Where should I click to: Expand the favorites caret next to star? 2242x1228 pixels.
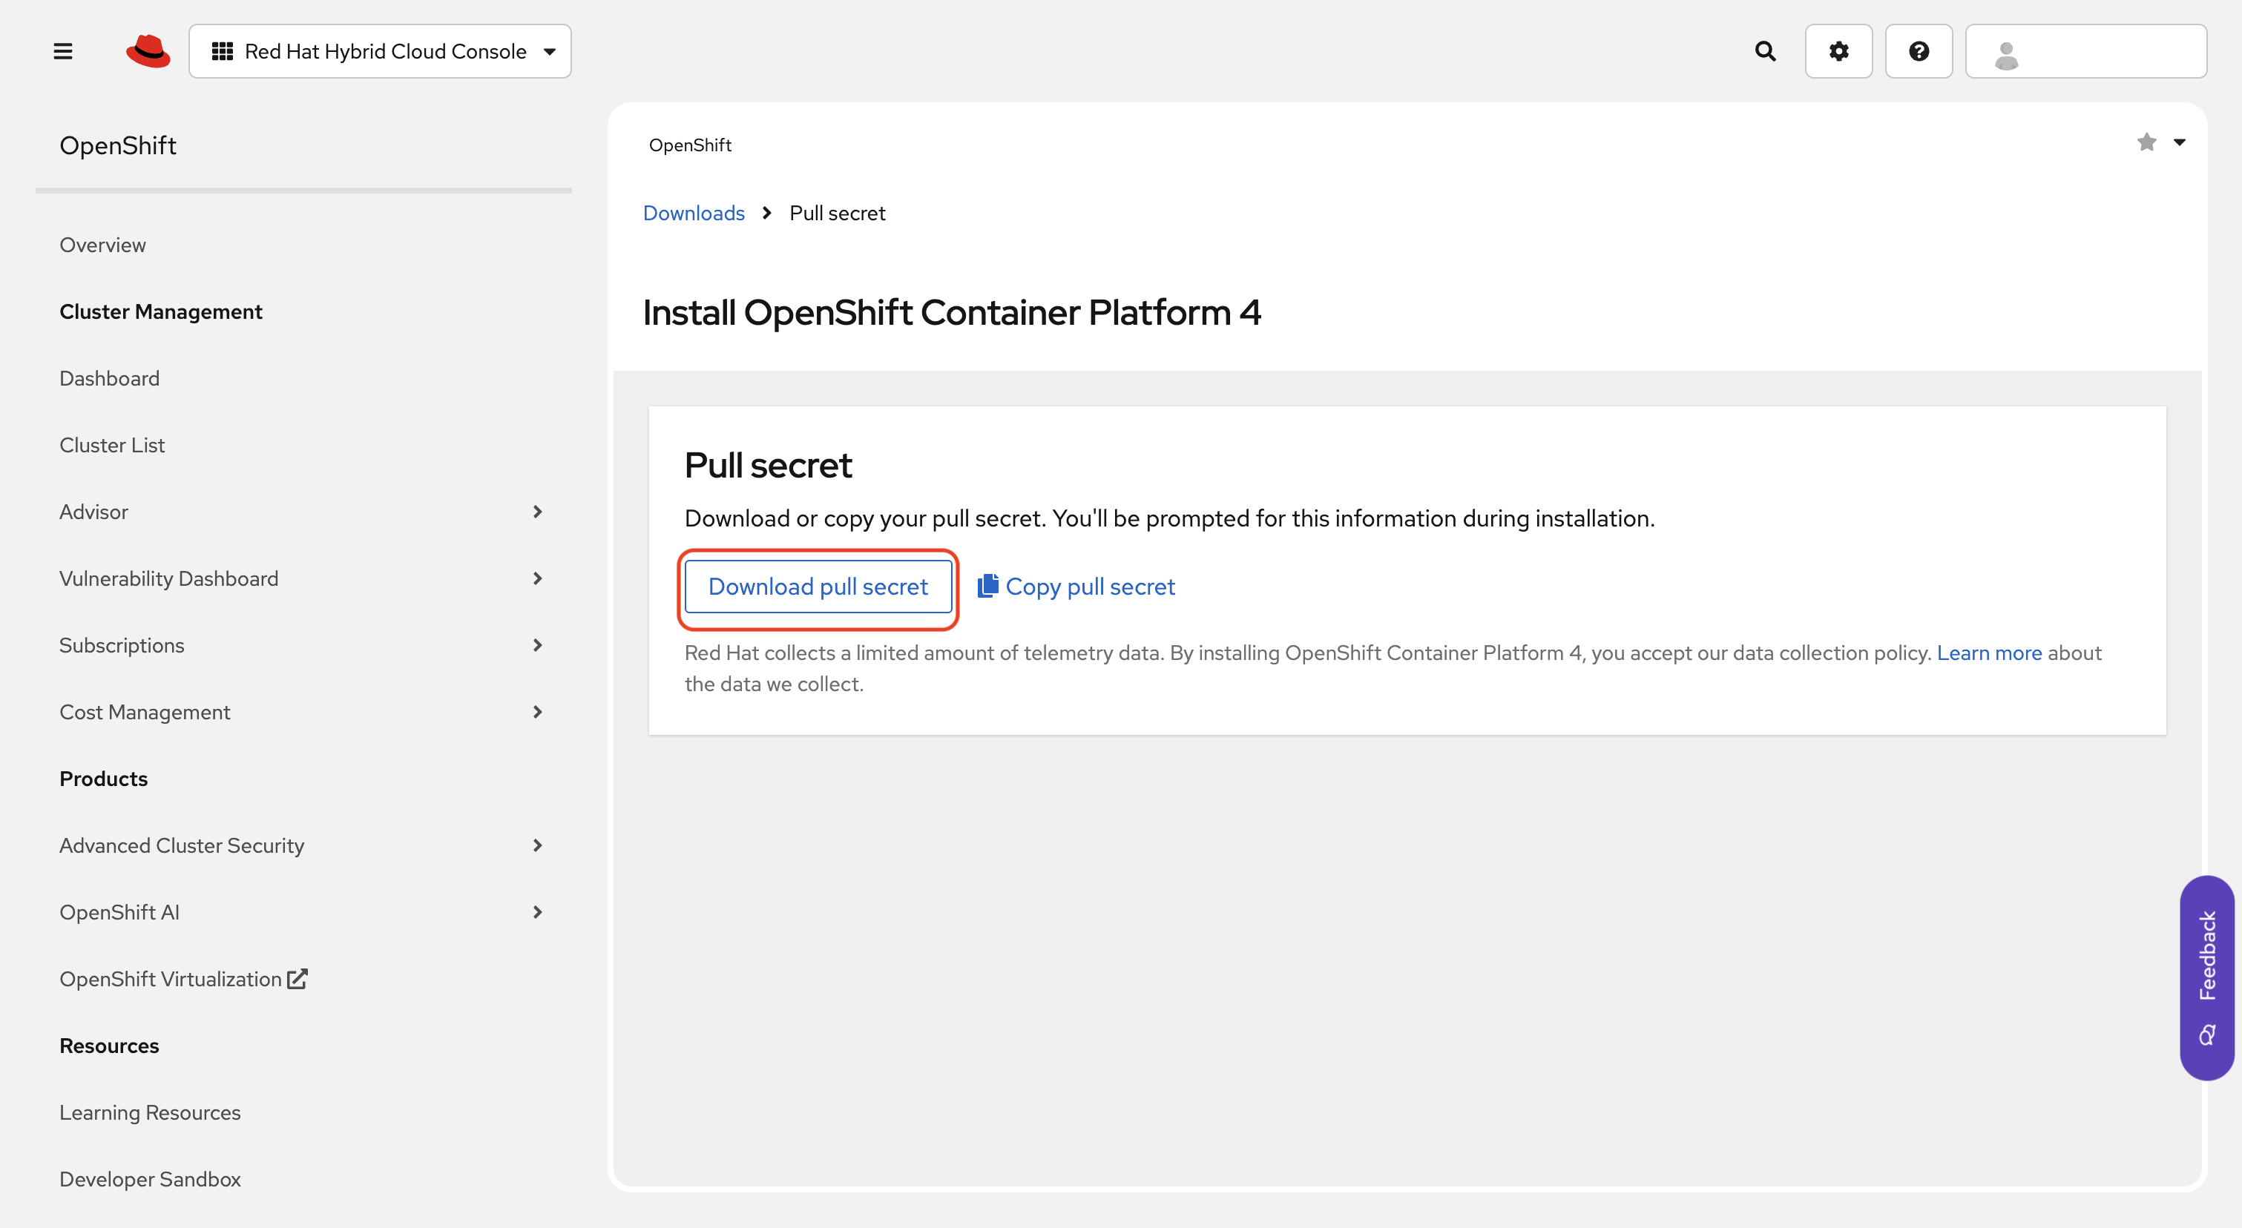tap(2180, 142)
